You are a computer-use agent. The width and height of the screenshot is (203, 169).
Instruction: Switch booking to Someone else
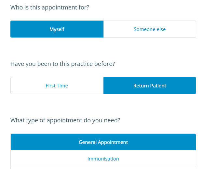150,29
